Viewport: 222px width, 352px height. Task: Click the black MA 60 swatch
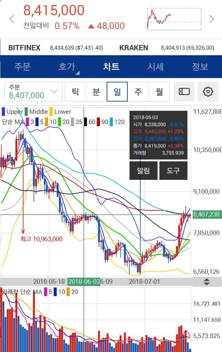(x=85, y=122)
